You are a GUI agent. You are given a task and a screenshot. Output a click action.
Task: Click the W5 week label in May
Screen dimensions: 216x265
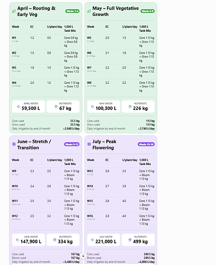pos(89,38)
